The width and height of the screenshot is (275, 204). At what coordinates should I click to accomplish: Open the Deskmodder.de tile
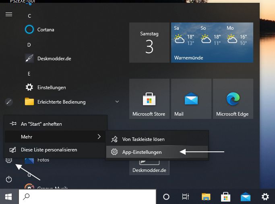coord(149,167)
